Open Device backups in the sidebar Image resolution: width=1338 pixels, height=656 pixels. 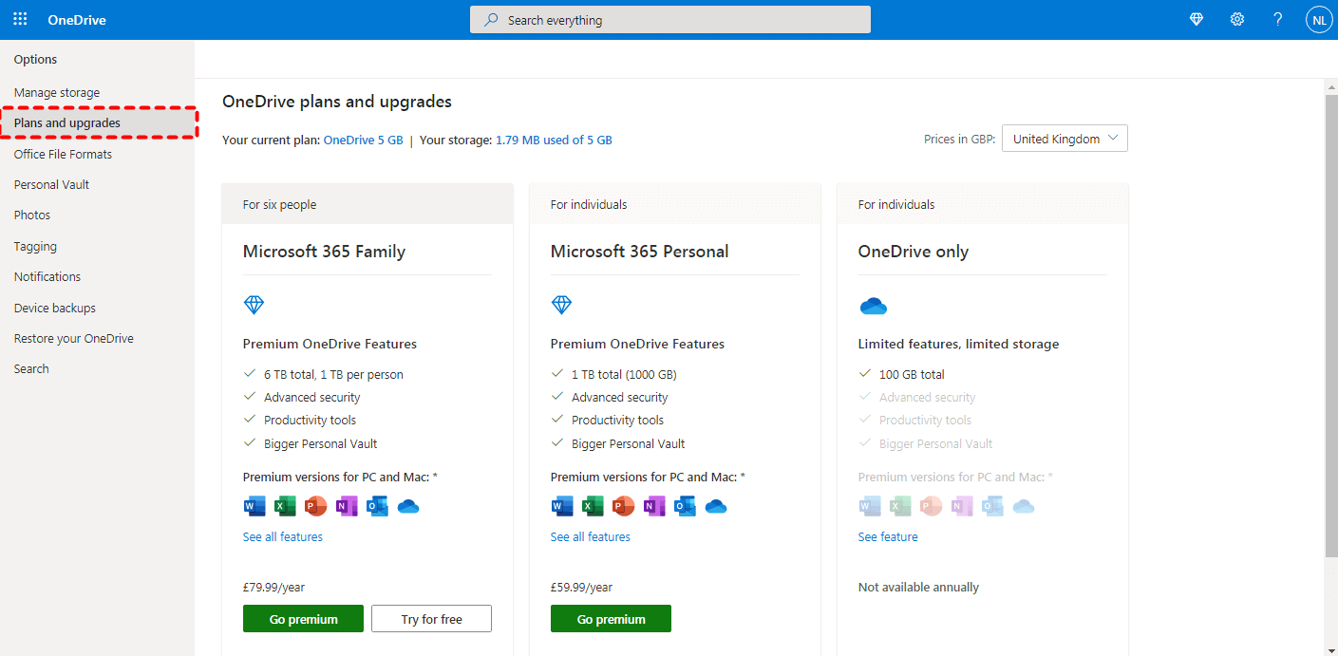coord(54,309)
